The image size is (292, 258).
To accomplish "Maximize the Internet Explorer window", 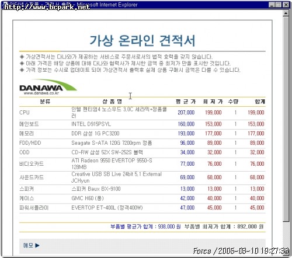I will click(279, 5).
